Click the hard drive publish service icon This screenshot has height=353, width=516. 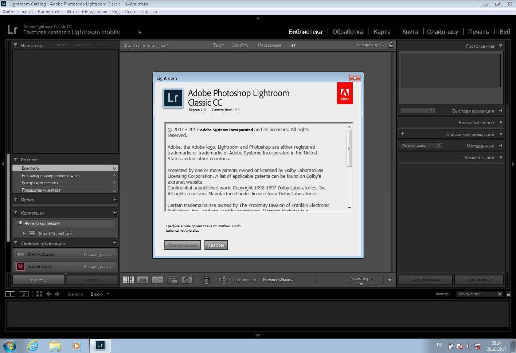click(20, 254)
